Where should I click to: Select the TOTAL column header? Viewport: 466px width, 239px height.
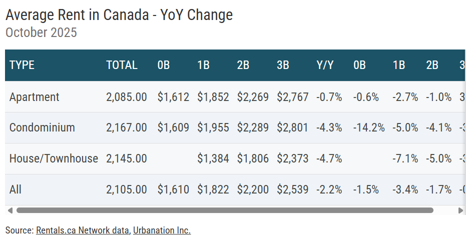(x=122, y=65)
